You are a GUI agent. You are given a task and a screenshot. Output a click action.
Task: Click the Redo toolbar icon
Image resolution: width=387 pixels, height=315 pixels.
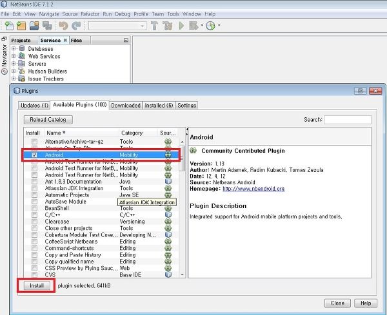pyautogui.click(x=76, y=26)
